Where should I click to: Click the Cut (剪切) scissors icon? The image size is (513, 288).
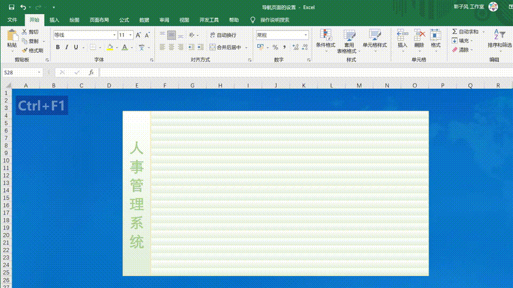[x=25, y=32]
